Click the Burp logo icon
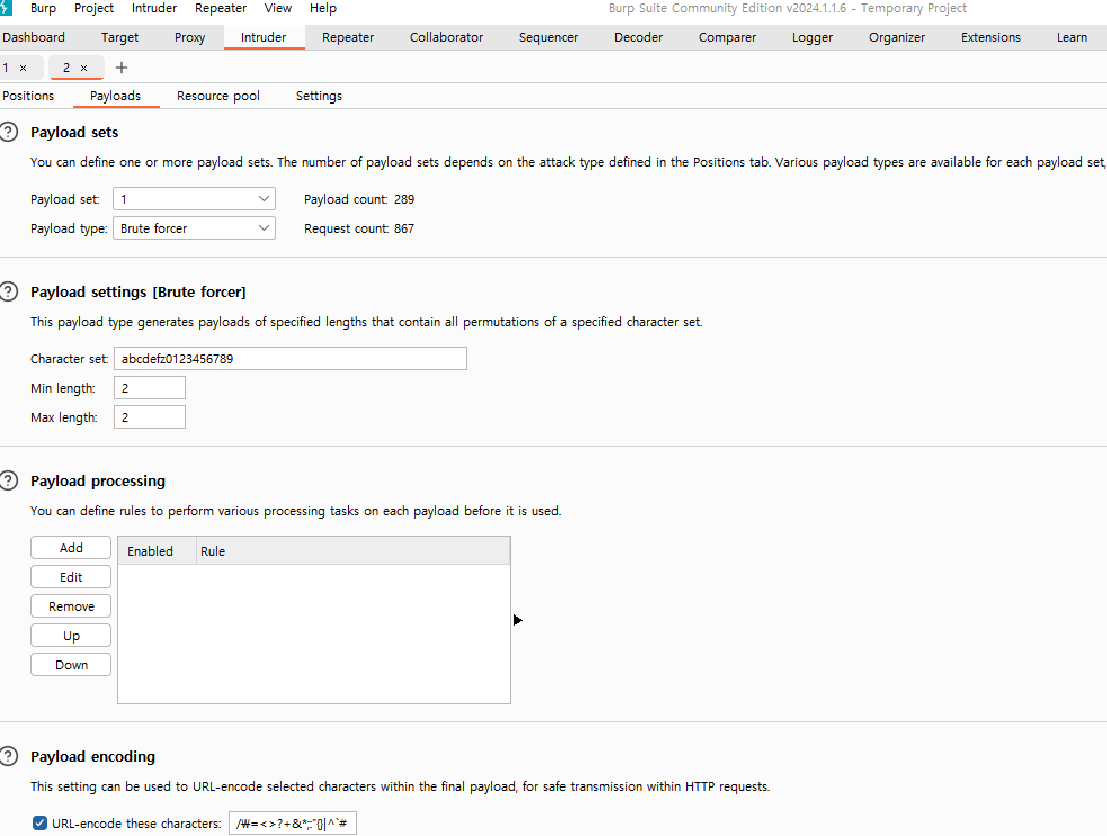 point(6,8)
